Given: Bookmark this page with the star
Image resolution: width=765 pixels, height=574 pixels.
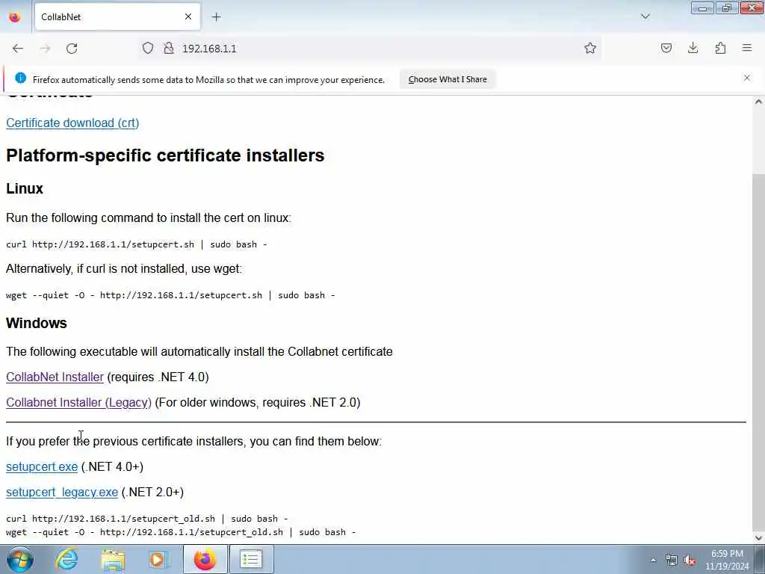Looking at the screenshot, I should point(590,48).
